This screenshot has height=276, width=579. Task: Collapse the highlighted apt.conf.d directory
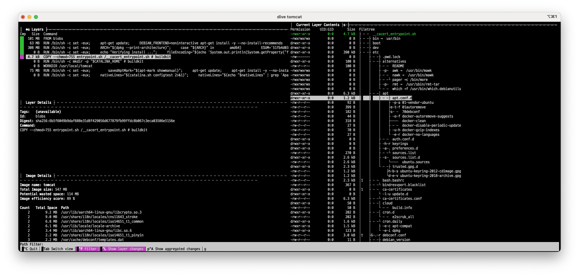point(402,98)
